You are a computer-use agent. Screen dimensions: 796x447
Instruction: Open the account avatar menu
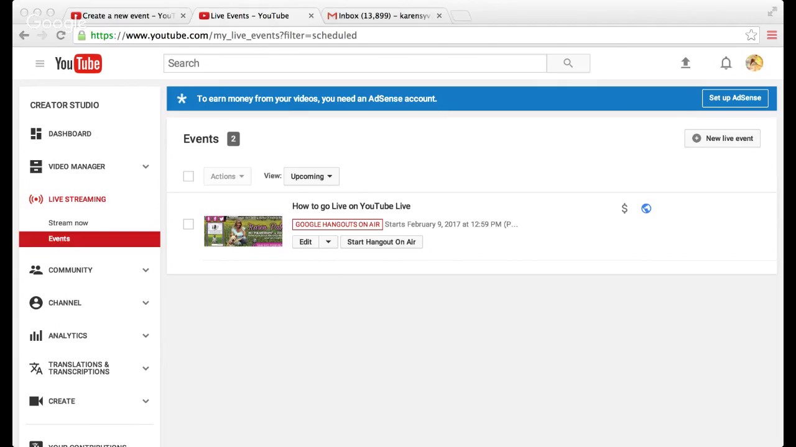(754, 63)
